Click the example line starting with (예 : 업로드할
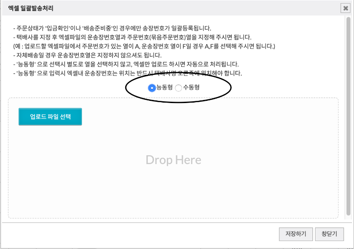 pyautogui.click(x=144, y=46)
